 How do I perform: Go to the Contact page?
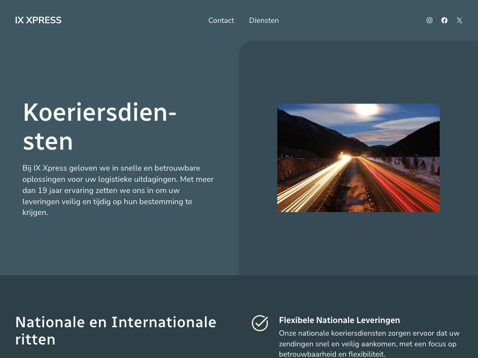click(221, 21)
